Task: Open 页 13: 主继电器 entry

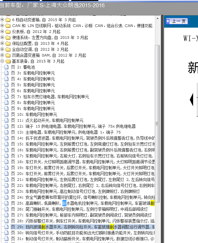Action: (66, 132)
